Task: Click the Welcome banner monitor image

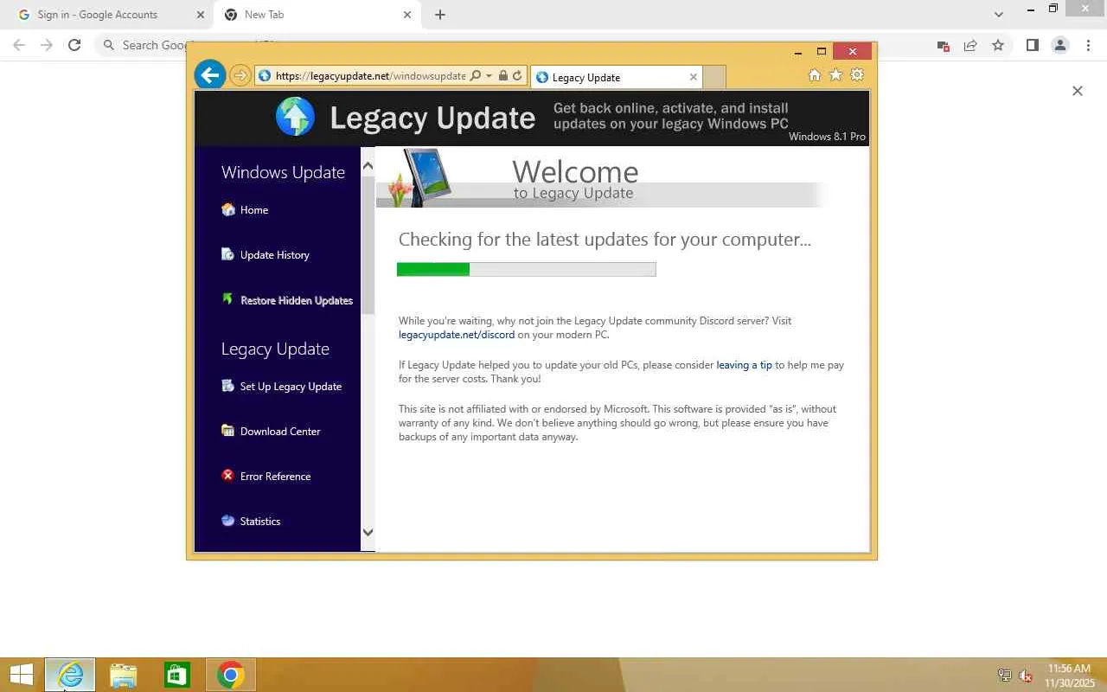Action: tap(421, 177)
